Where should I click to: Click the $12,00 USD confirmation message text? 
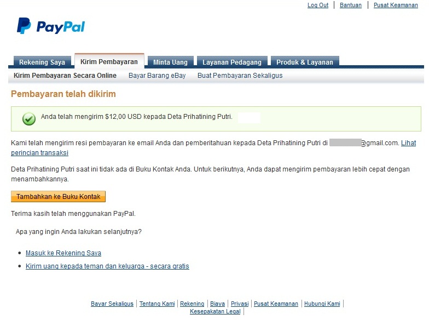[x=137, y=116]
